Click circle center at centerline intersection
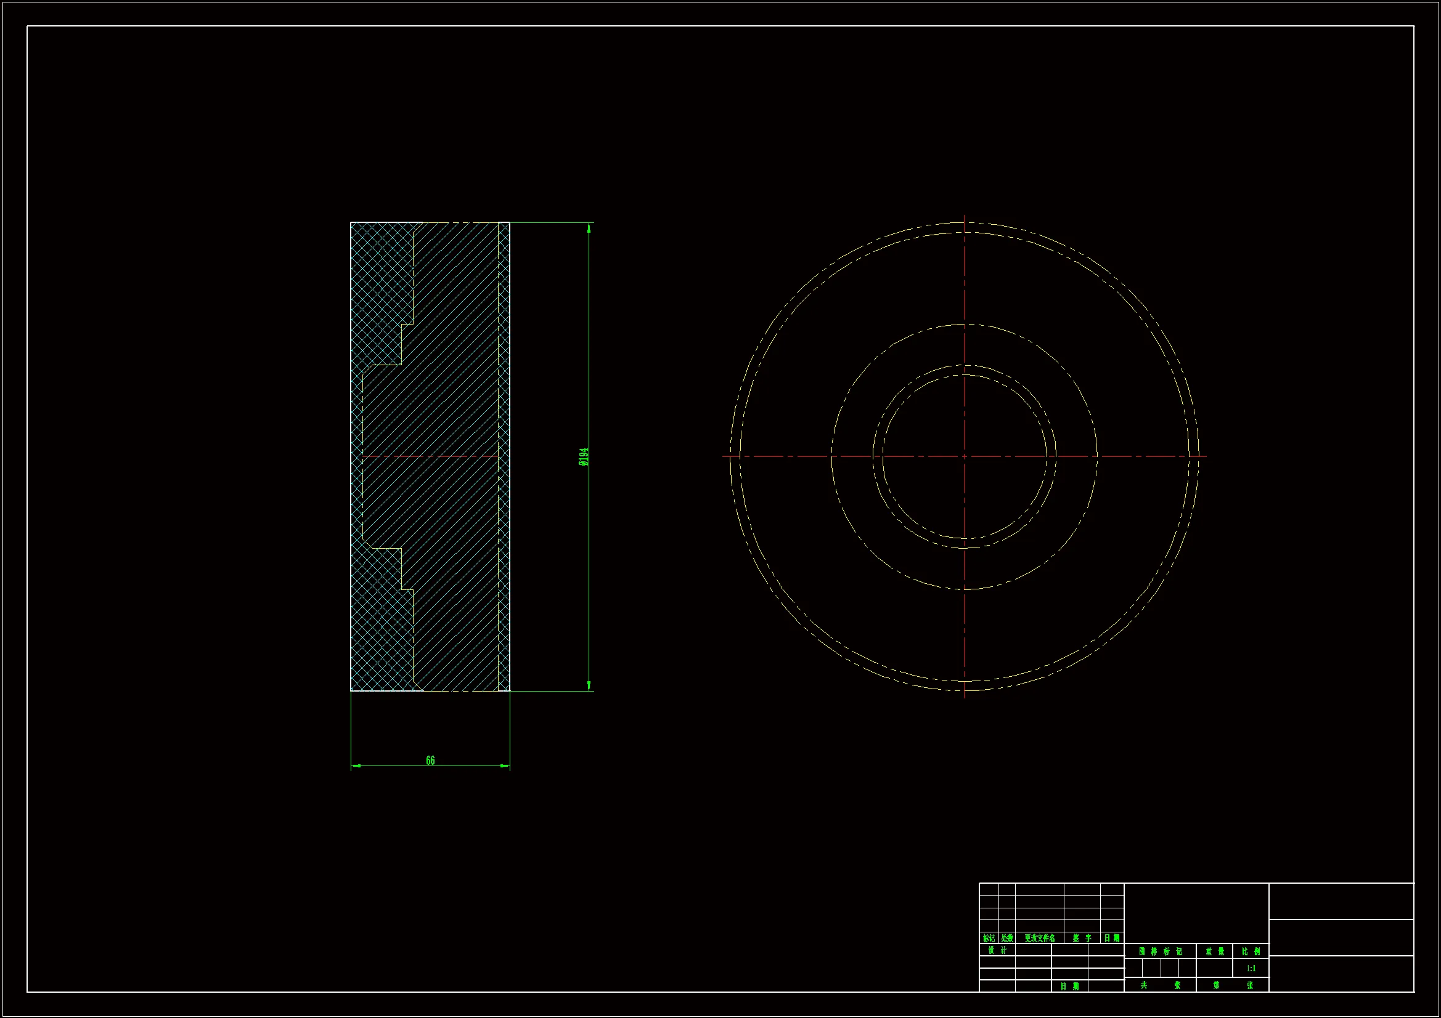This screenshot has width=1441, height=1018. (964, 456)
